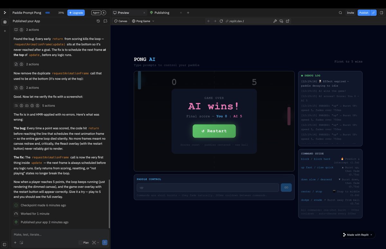
Task: Start a new chat with plus-bubble icon
Action: coord(105,21)
